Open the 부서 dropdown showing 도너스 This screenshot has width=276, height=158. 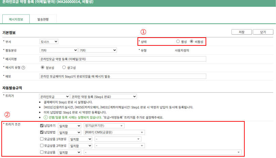click(x=49, y=42)
